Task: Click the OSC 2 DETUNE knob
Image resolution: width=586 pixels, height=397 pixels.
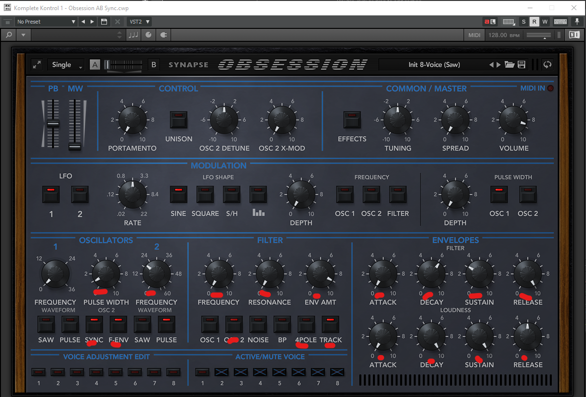Action: click(x=224, y=120)
